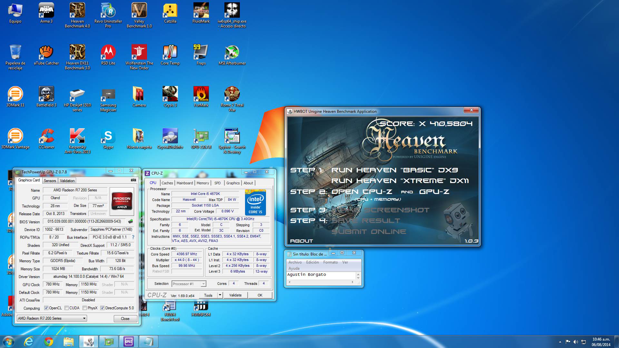Toggle PhysX checkbox in GPU-Z
This screenshot has height=348, width=619.
click(x=84, y=308)
